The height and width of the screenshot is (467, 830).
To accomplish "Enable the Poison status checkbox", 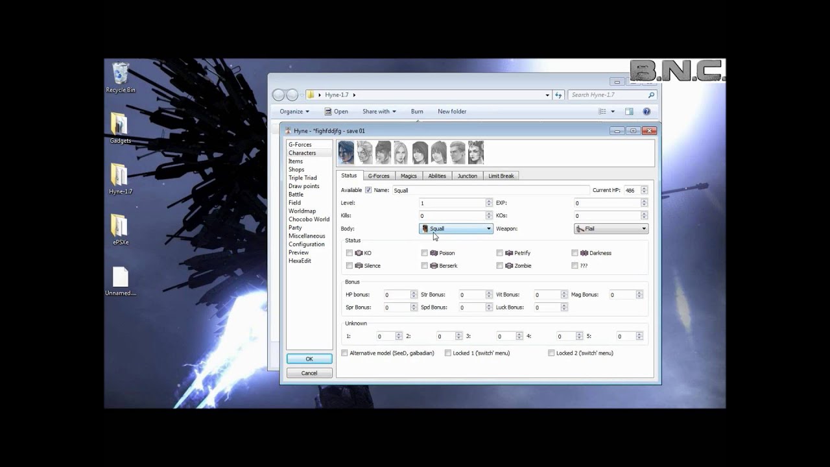I will click(x=425, y=253).
